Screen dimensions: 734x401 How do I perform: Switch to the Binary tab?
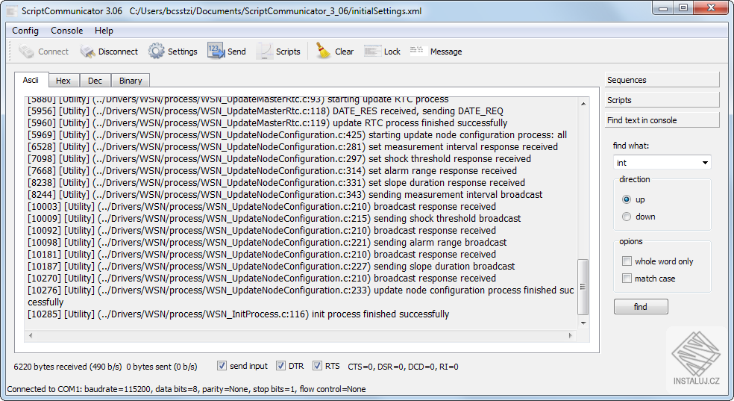coord(131,81)
